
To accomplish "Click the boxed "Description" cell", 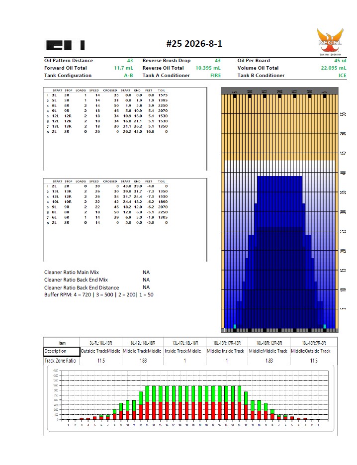I will pyautogui.click(x=62, y=352).
